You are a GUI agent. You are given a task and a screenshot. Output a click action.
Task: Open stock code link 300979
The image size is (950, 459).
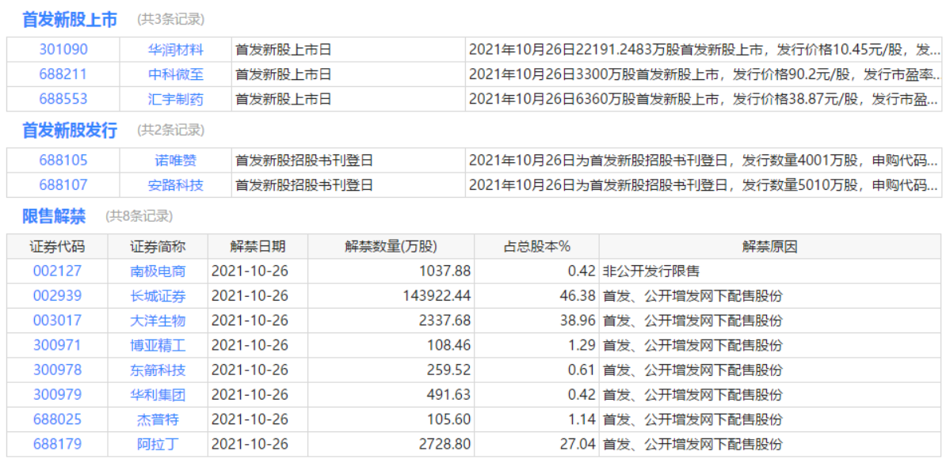(57, 395)
